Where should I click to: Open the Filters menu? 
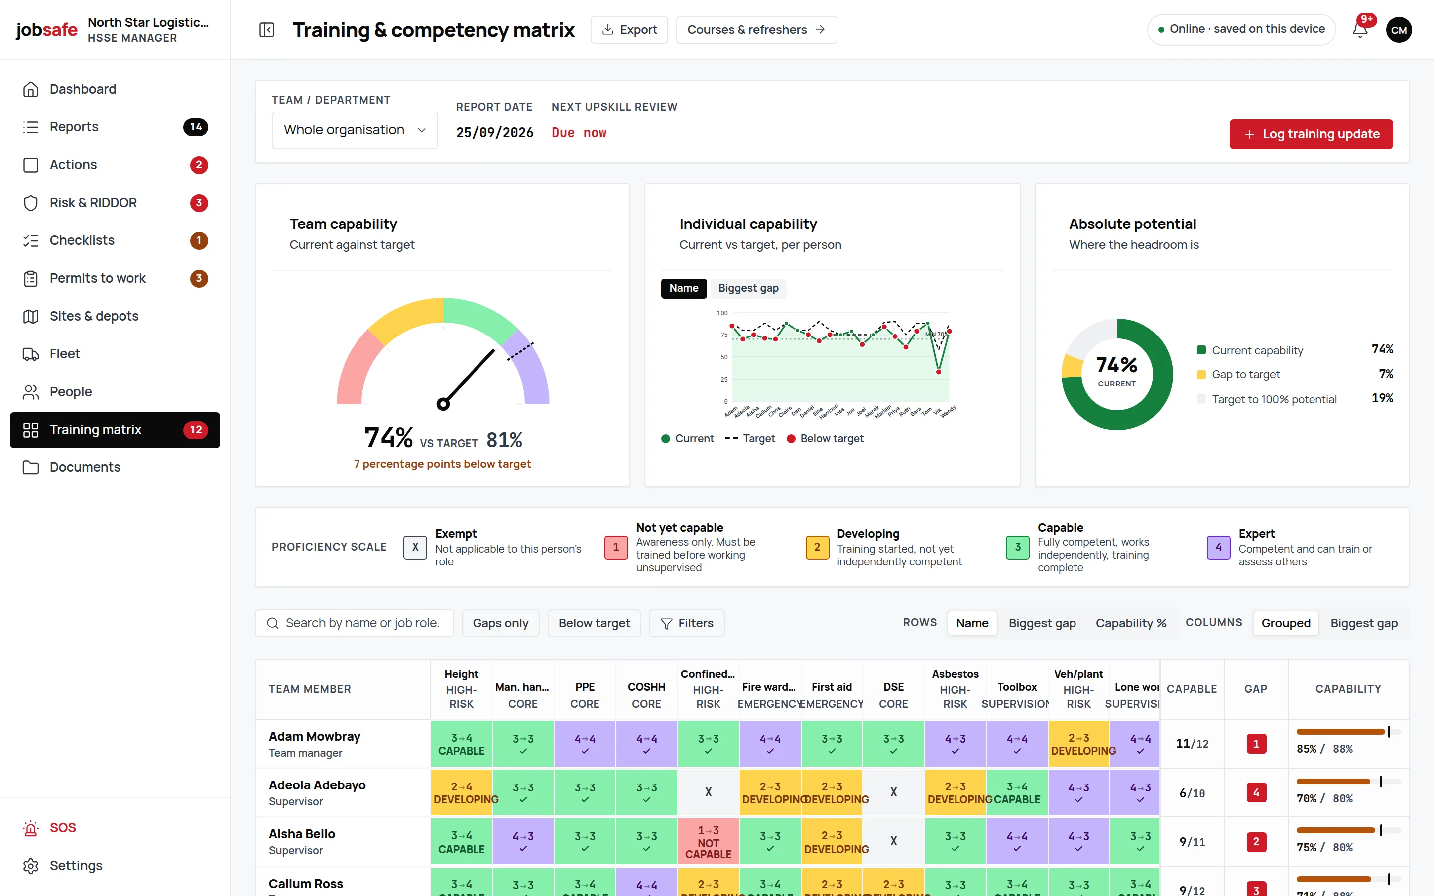[x=687, y=623]
